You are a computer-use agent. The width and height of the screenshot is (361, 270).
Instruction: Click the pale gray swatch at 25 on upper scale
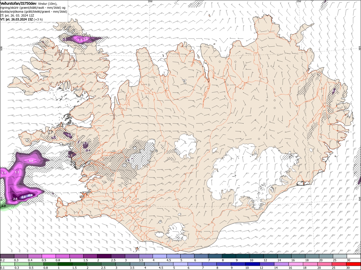pyautogui.click(x=340, y=256)
